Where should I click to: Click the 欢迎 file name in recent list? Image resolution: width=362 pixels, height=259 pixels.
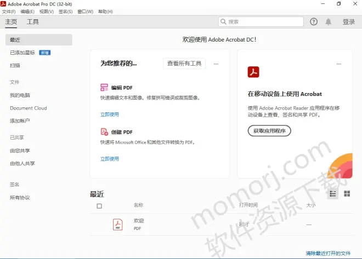(x=139, y=221)
